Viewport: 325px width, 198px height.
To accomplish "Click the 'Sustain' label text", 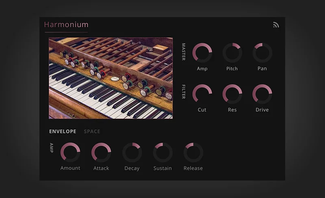I will [162, 168].
